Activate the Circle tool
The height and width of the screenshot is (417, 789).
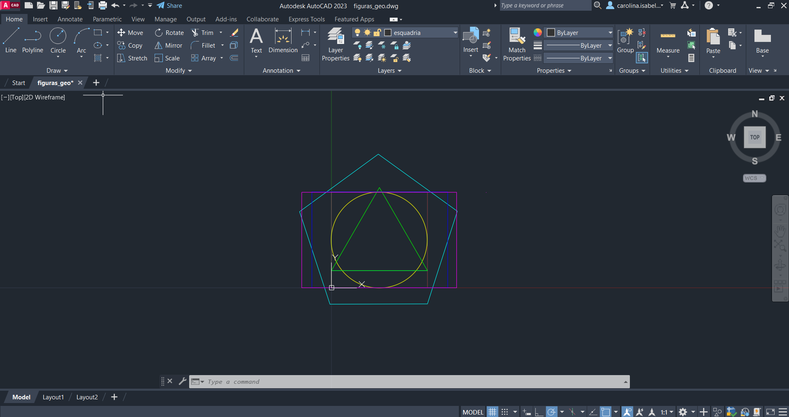(x=58, y=41)
